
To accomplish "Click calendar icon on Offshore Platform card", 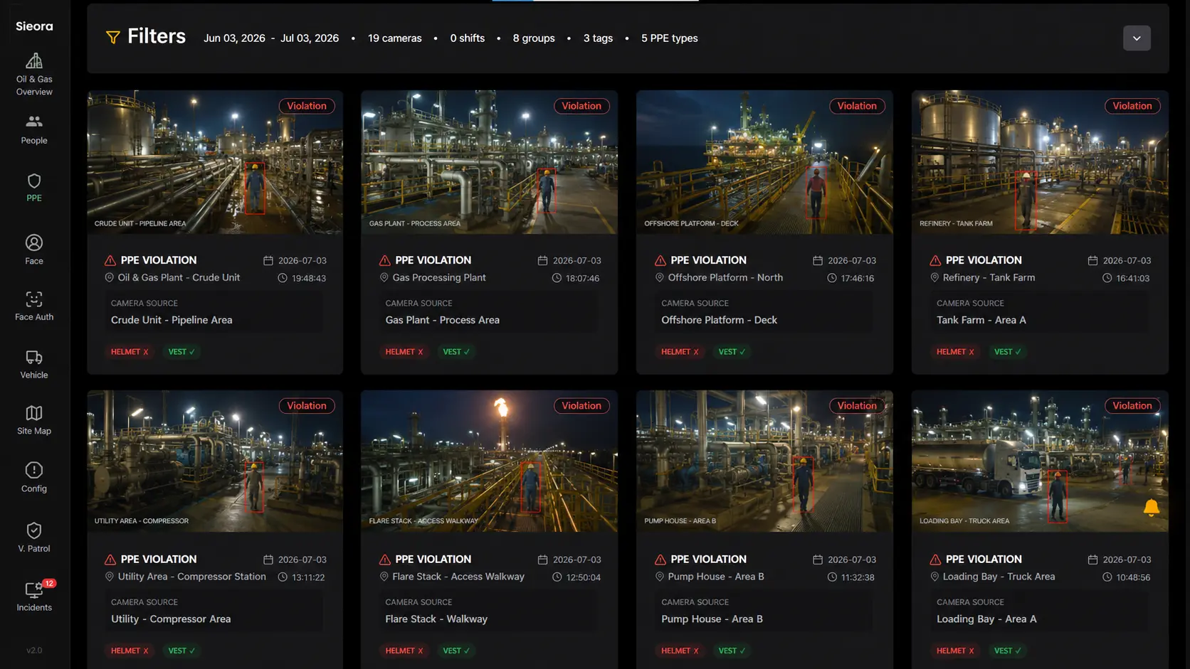I will tap(818, 261).
